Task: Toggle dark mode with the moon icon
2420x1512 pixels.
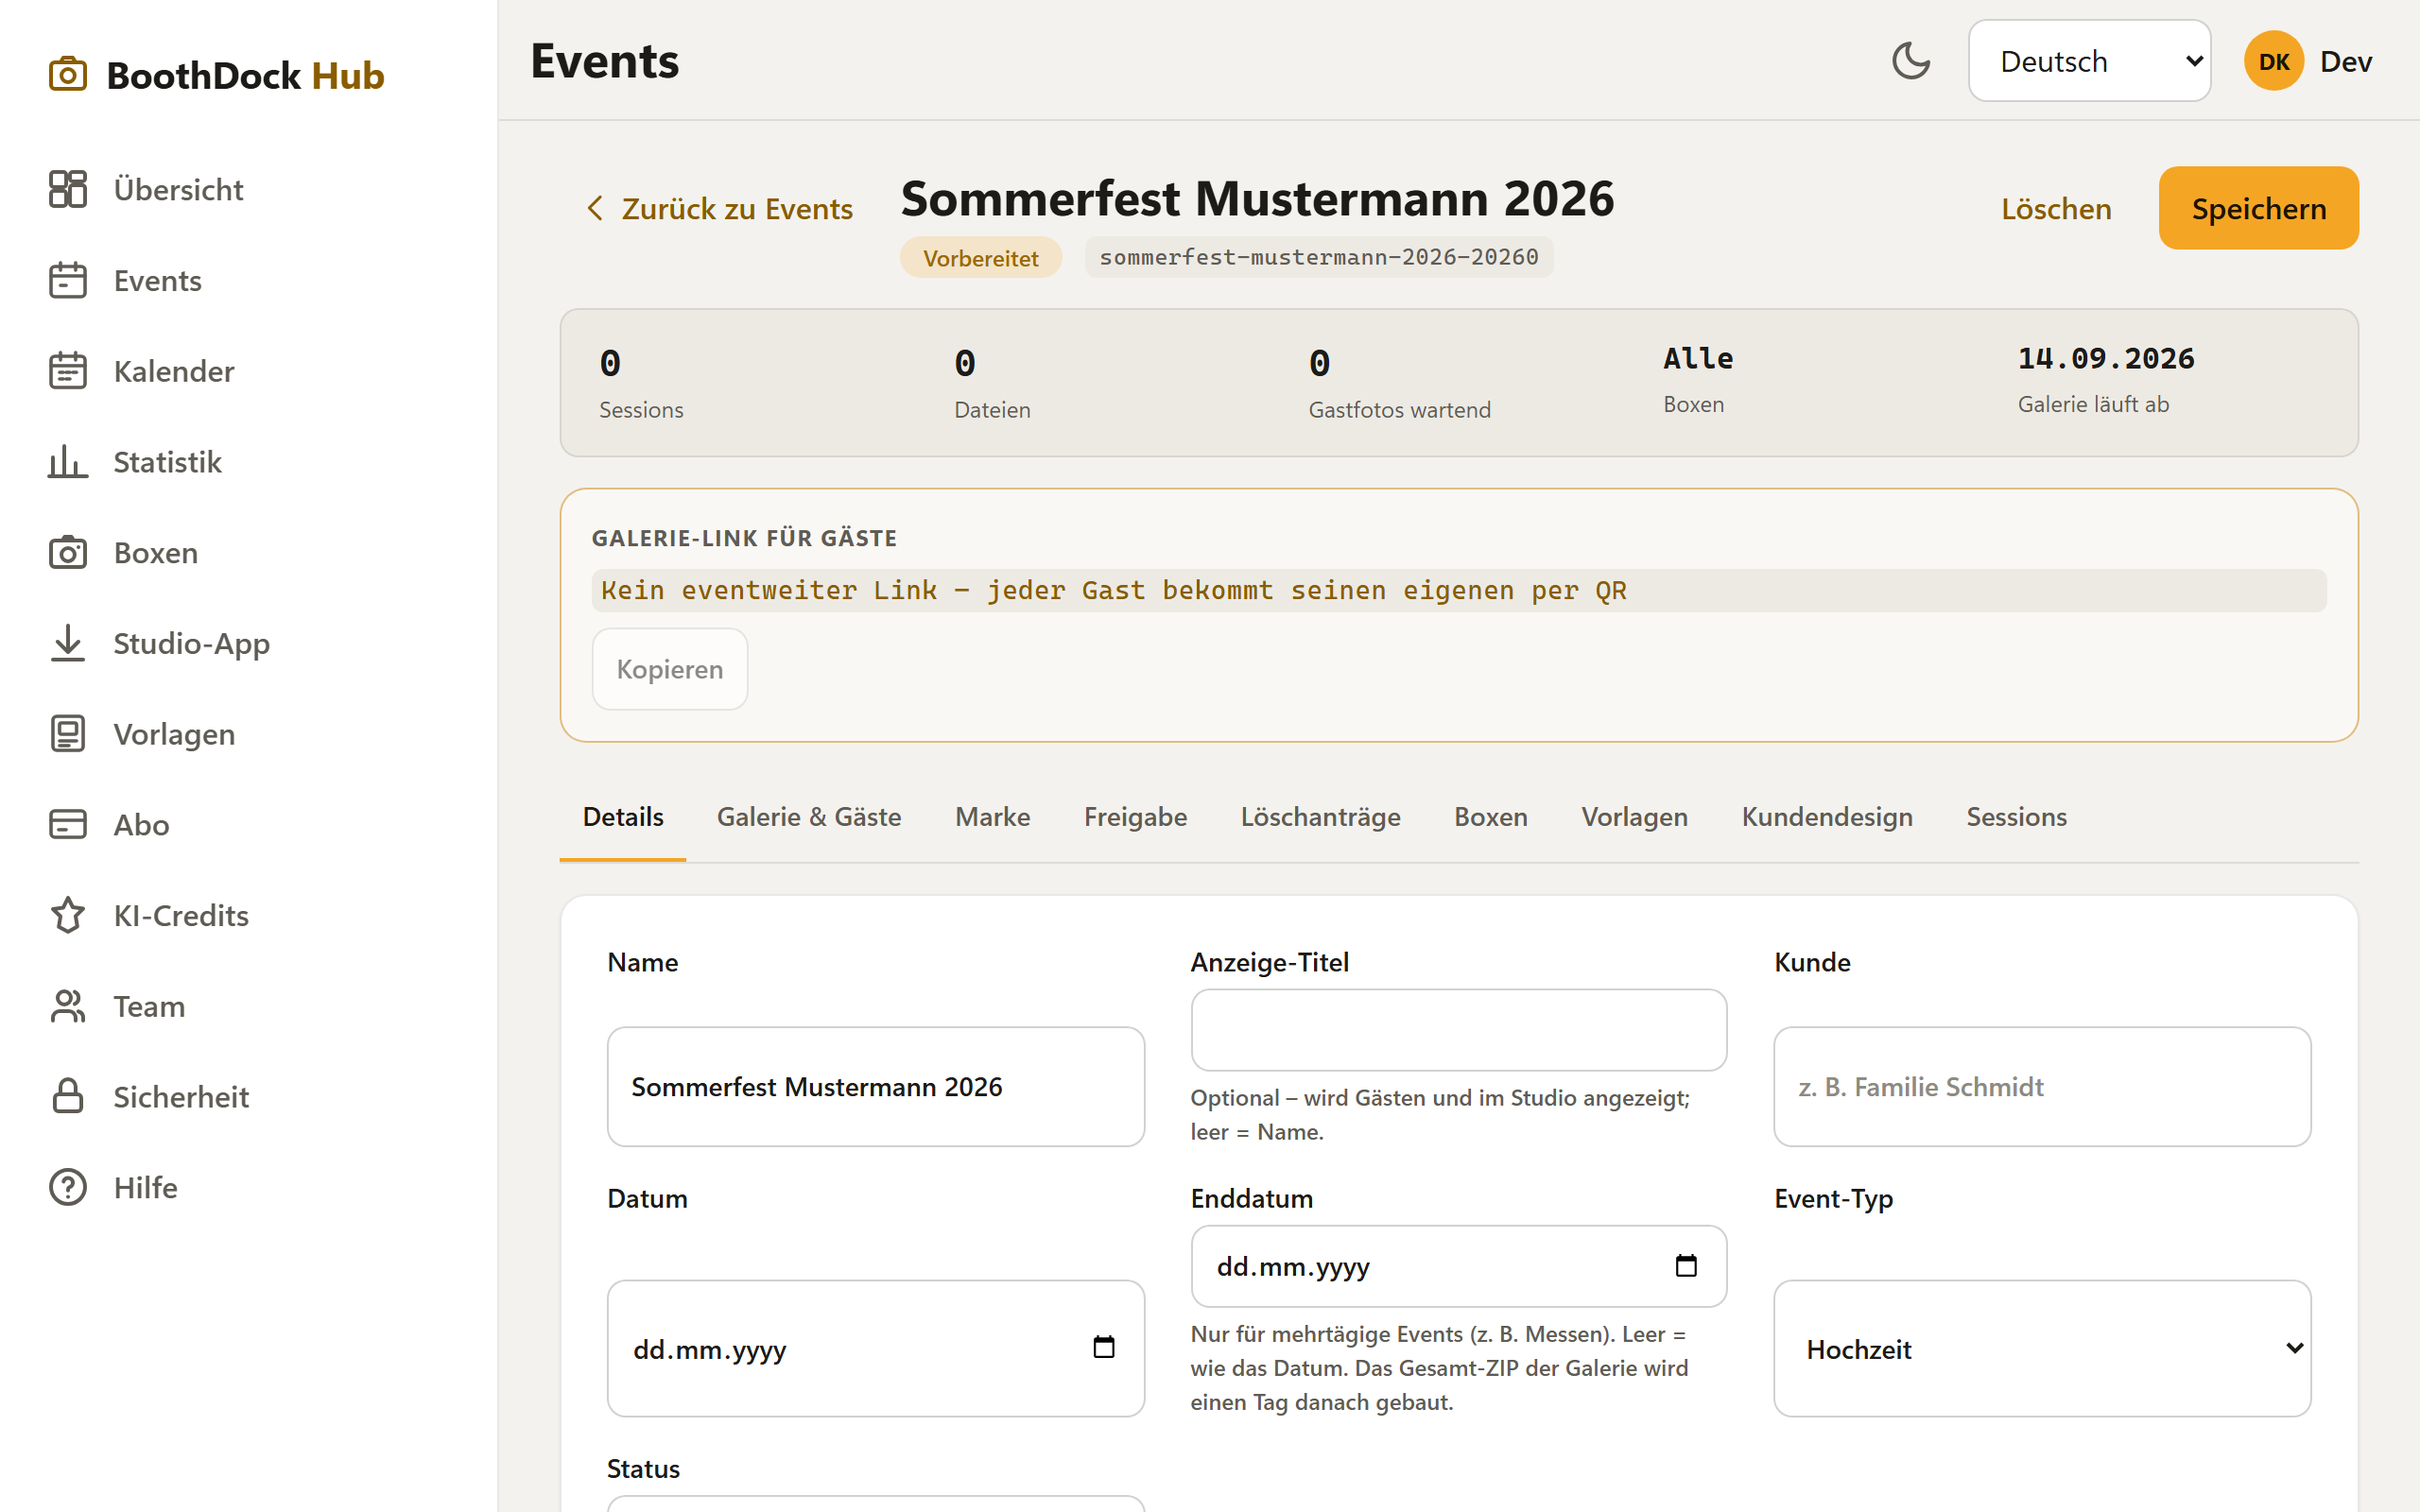Action: (x=1911, y=61)
